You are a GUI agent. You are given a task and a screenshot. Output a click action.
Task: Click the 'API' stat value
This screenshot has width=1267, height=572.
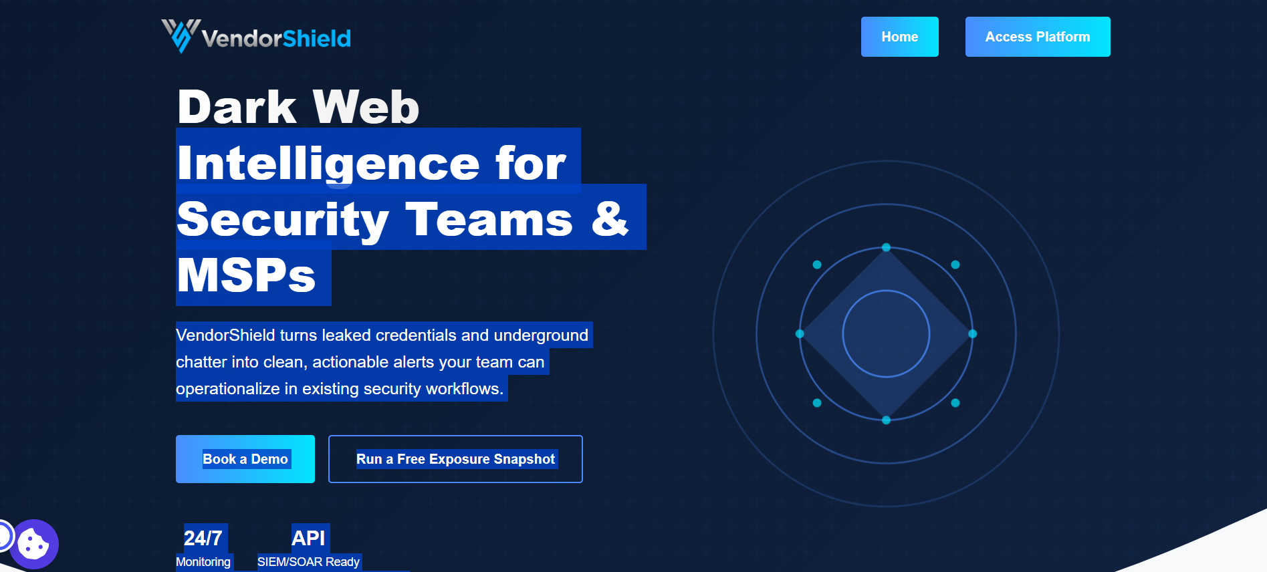coord(308,538)
